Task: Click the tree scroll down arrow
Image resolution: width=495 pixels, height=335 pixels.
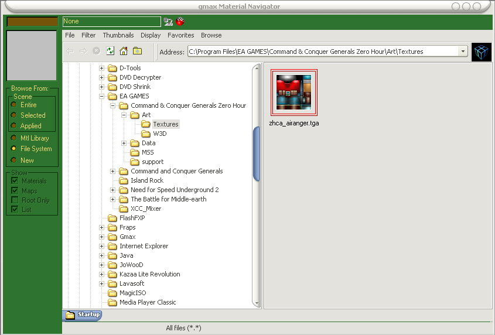Action: (257, 303)
